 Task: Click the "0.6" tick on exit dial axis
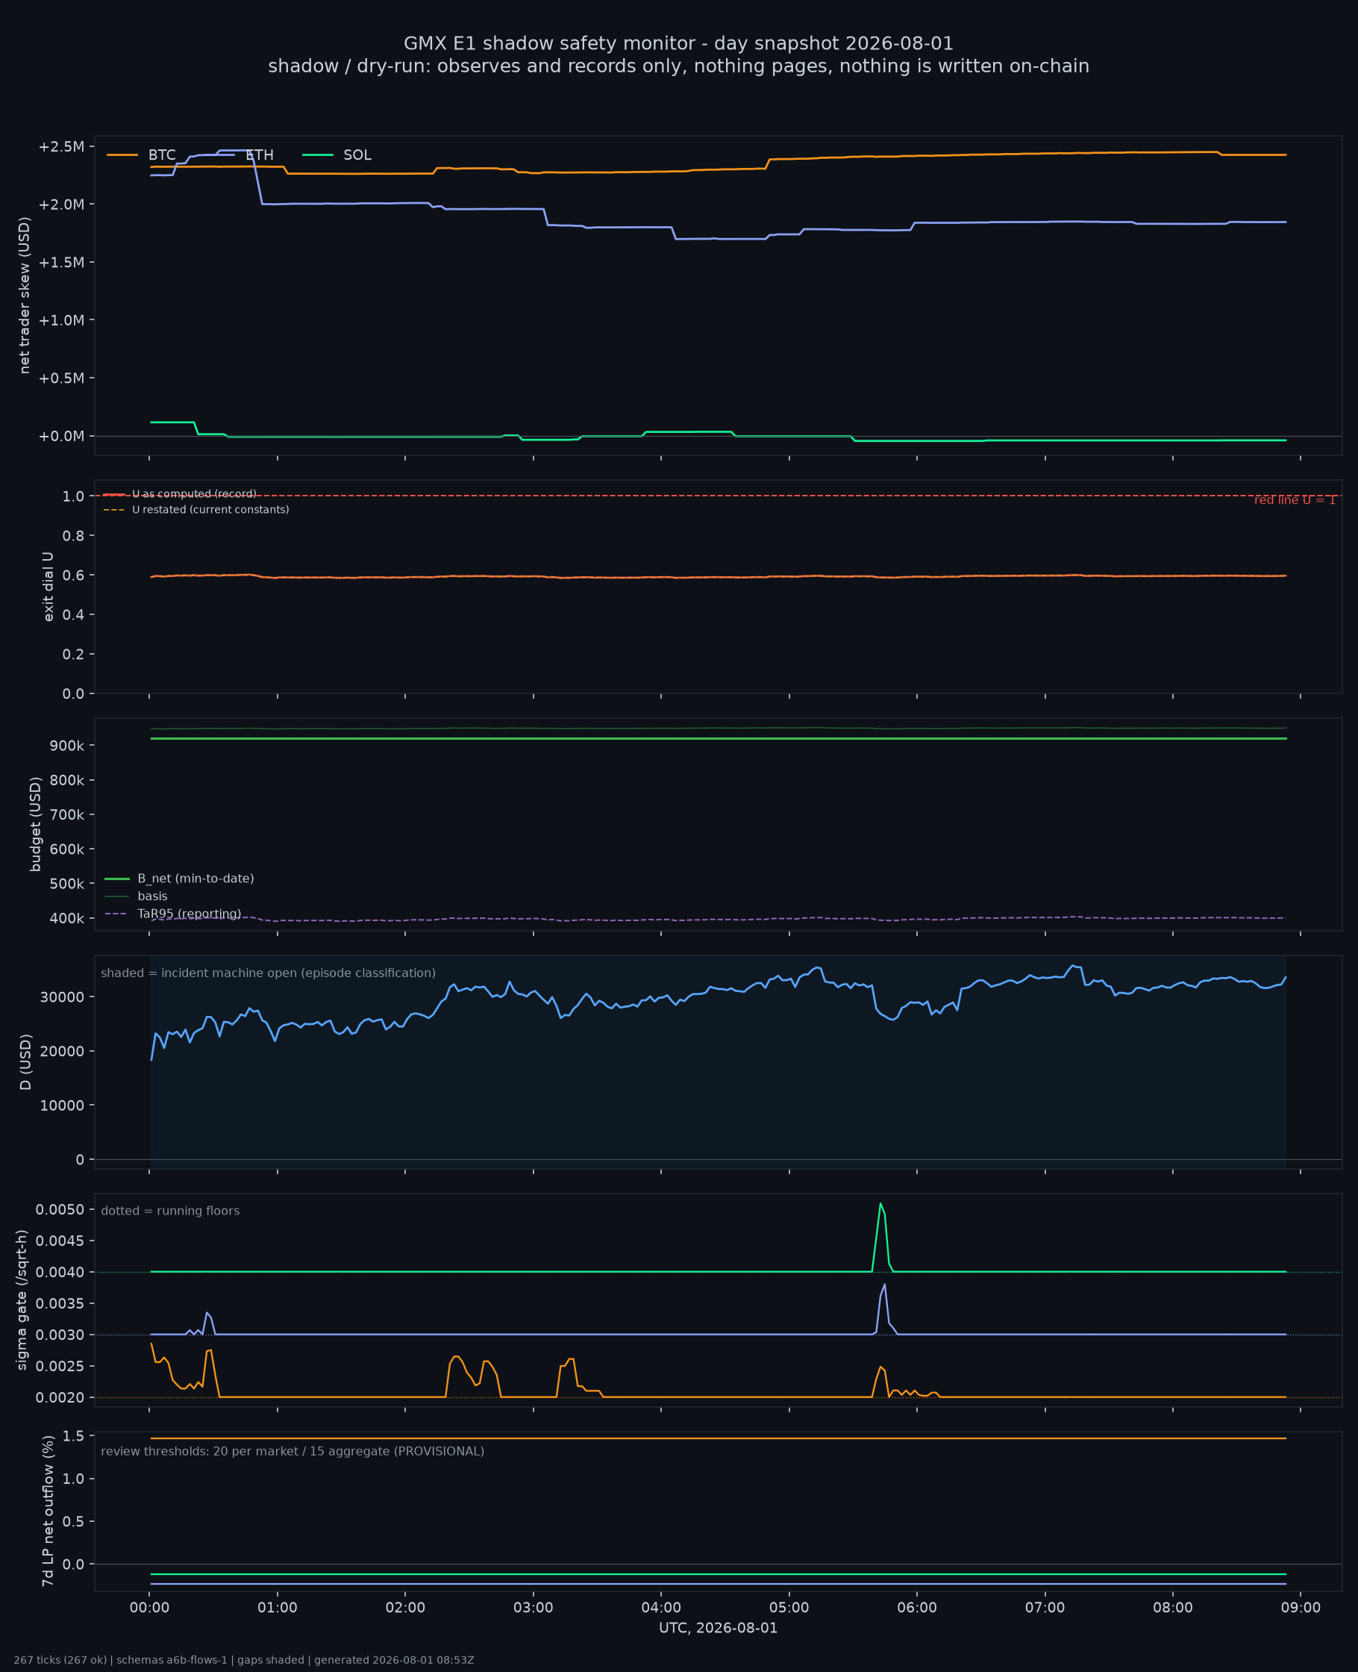pos(73,575)
